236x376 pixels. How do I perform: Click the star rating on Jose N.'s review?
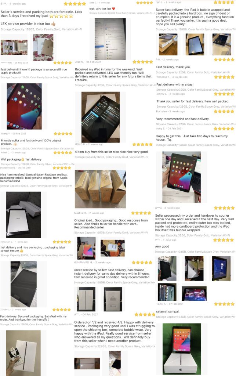coord(143,62)
